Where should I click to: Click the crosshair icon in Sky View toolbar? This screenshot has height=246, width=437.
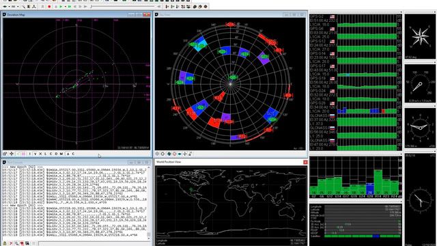point(185,154)
